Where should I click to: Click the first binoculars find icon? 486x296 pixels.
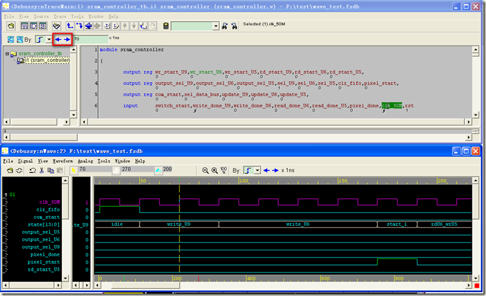click(225, 26)
